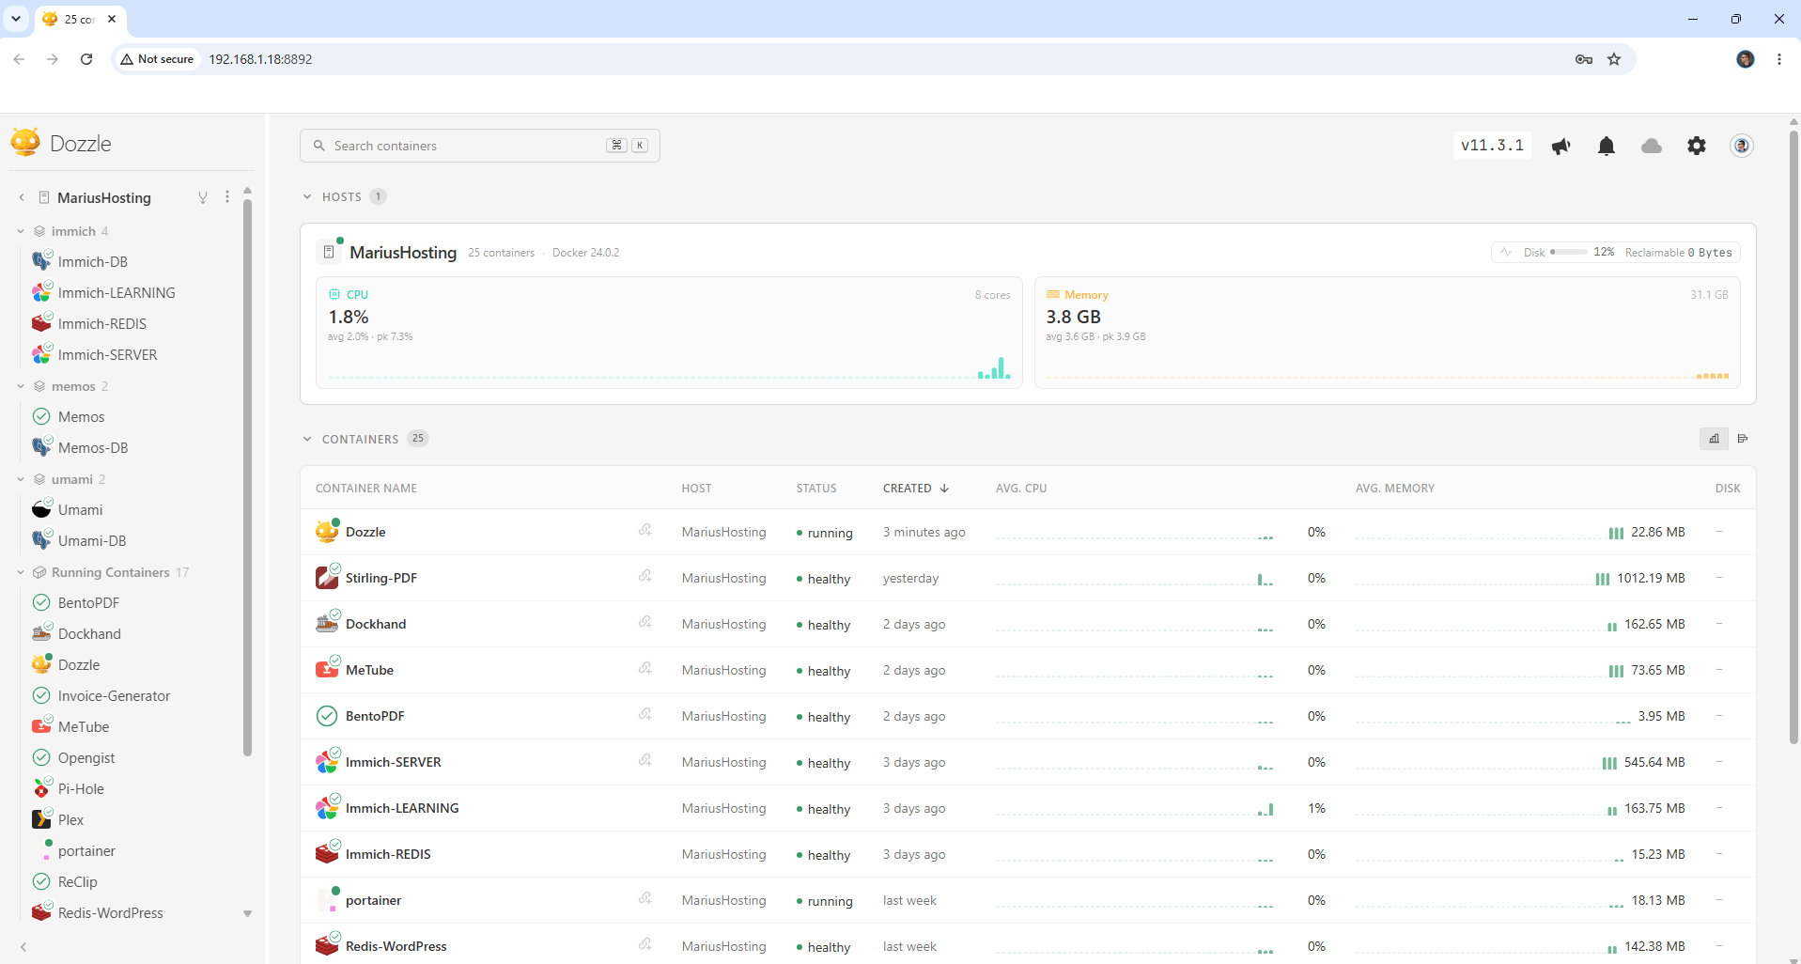Open Memos-DB container in sidebar
1801x964 pixels.
pyautogui.click(x=93, y=448)
